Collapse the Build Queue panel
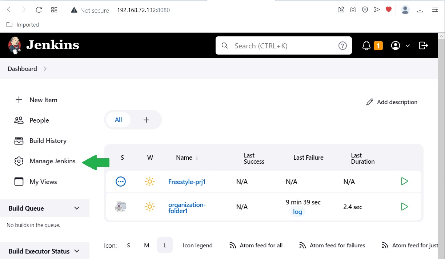The width and height of the screenshot is (445, 259). (x=77, y=208)
